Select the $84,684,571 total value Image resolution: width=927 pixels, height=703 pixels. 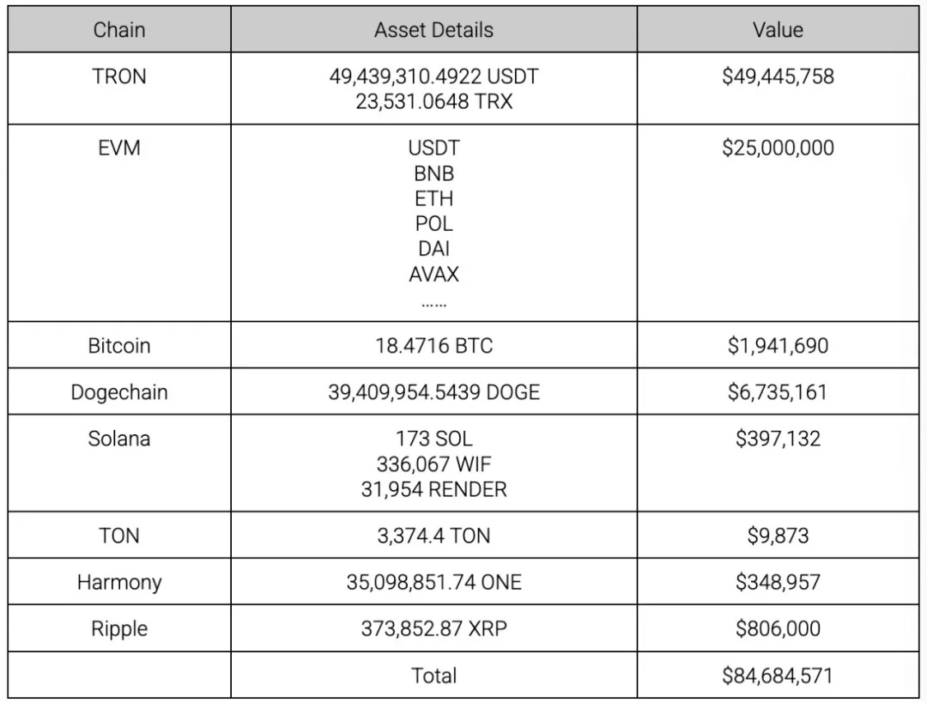(x=778, y=676)
